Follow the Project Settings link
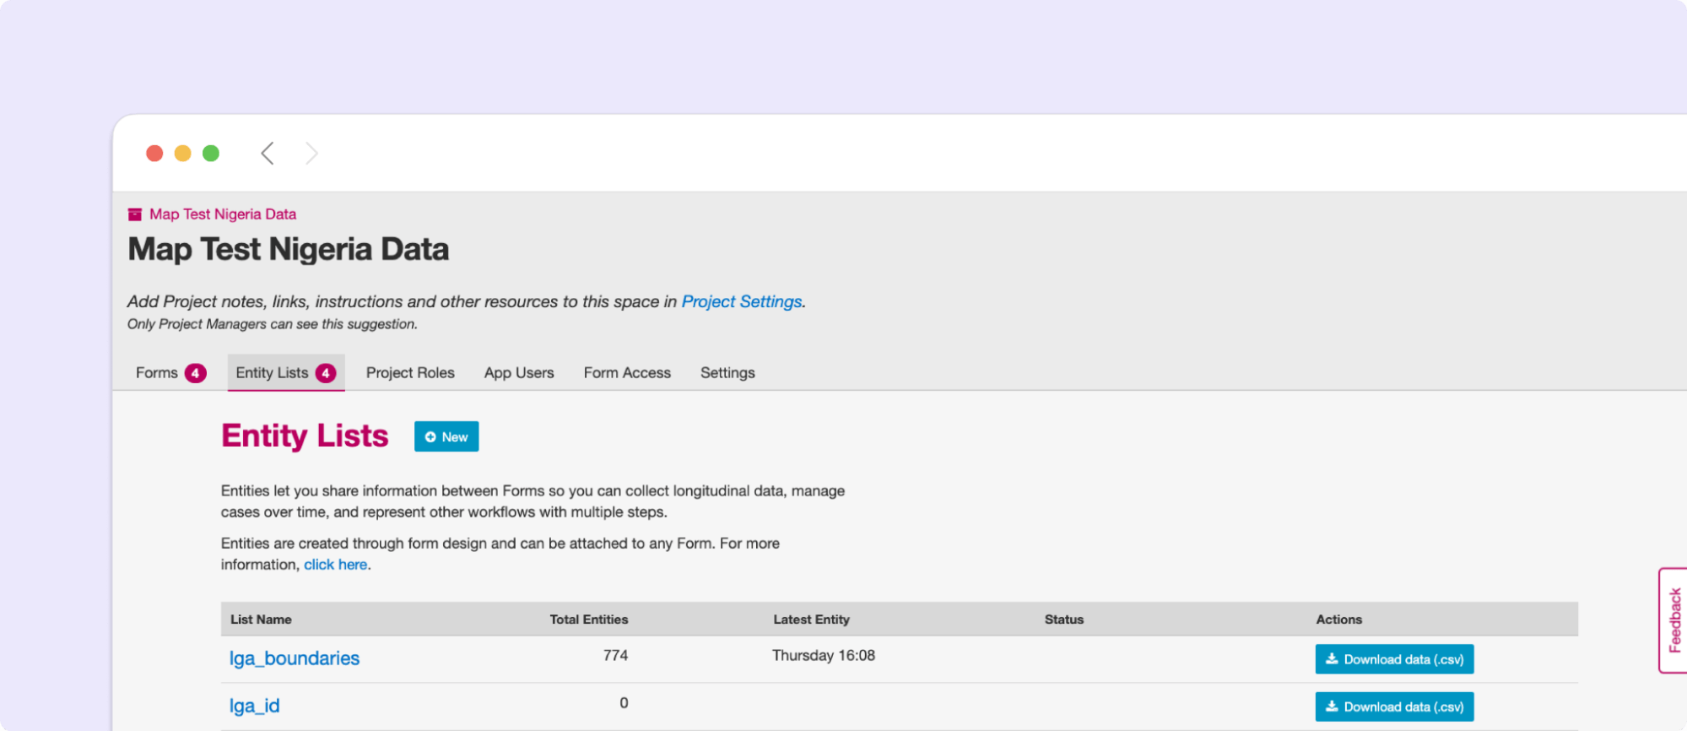Screen dimensions: 1687x731 coord(741,301)
